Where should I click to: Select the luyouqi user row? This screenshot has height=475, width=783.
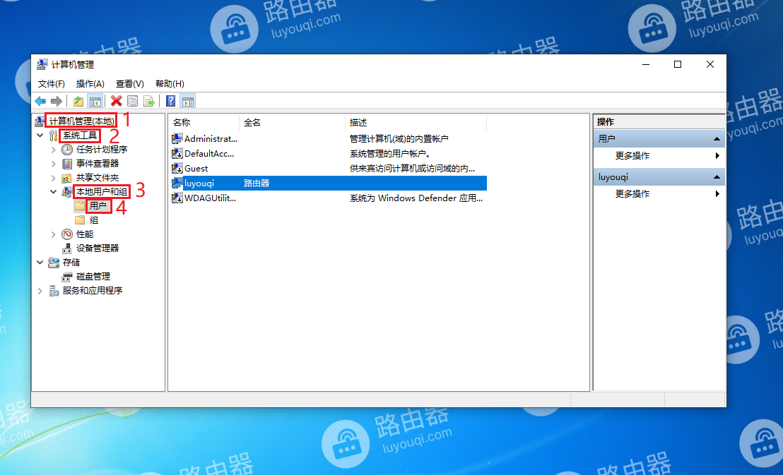[328, 183]
